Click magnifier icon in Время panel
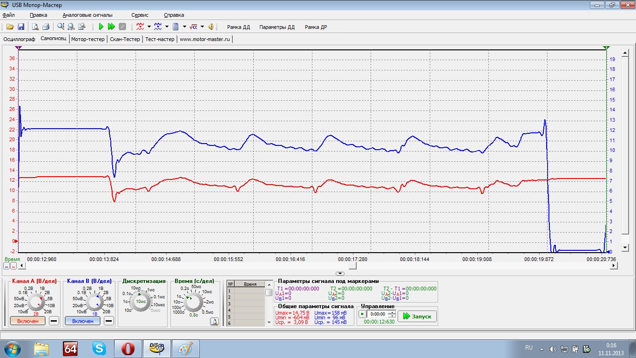 (x=214, y=321)
